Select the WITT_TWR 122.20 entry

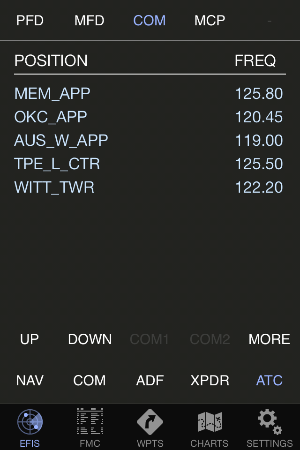[150, 187]
